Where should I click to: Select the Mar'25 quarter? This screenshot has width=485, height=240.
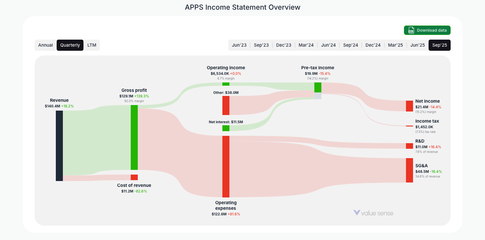(395, 45)
